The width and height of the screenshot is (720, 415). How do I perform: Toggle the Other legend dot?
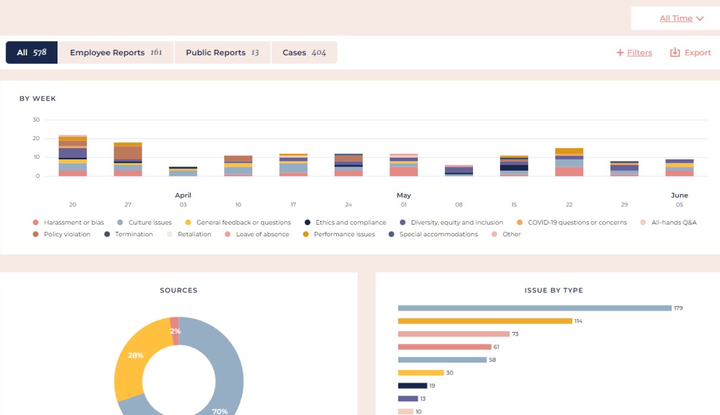[495, 234]
